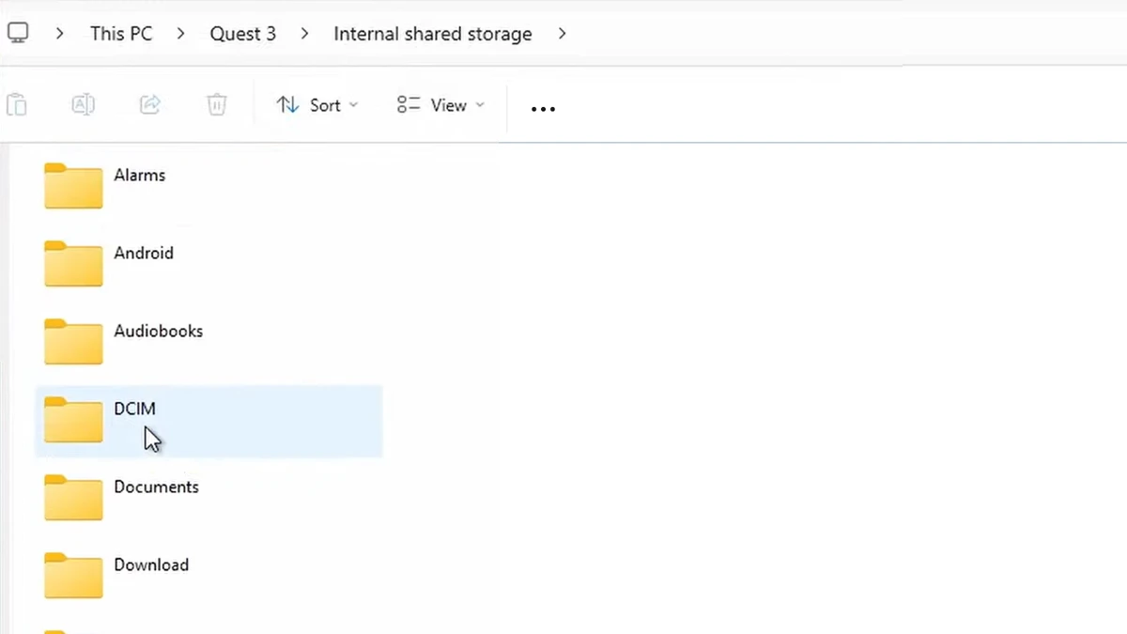Click Internal shared storage breadcrumb
The width and height of the screenshot is (1127, 634).
432,34
